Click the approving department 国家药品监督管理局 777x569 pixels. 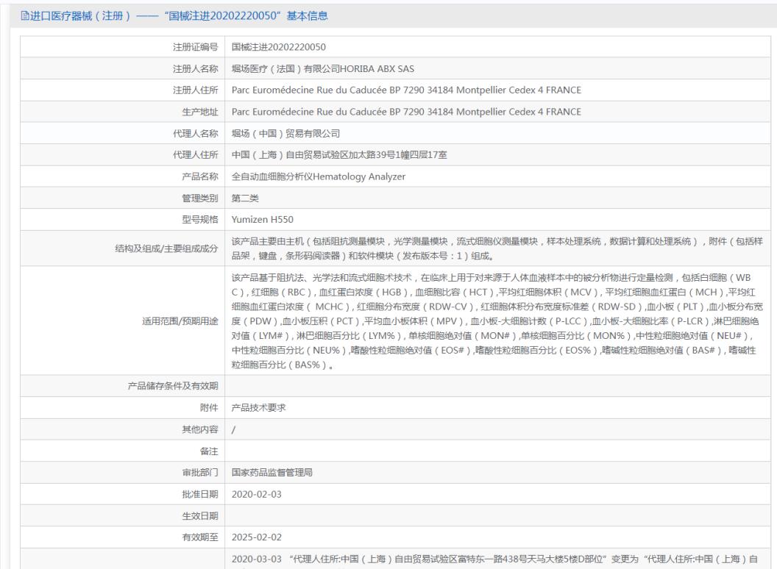point(272,472)
